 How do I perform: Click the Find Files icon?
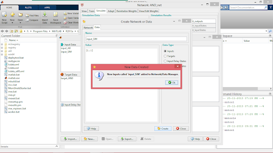pos(27,15)
